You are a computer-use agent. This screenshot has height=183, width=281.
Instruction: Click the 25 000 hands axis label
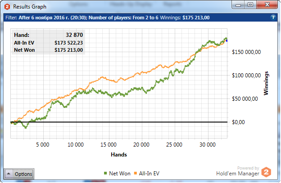(x=174, y=144)
